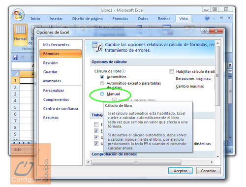The image size is (246, 187).
Task: Open Más frecuentes options category
Action: click(x=56, y=45)
